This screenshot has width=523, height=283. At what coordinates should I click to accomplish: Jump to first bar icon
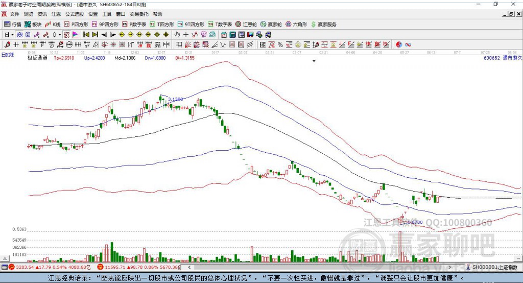click(x=86, y=35)
